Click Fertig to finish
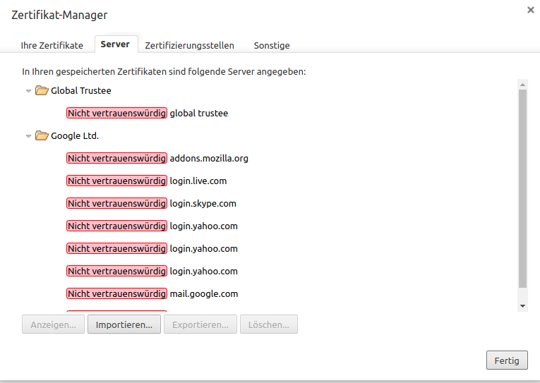Viewport: 540px width, 383px height. coord(507,360)
